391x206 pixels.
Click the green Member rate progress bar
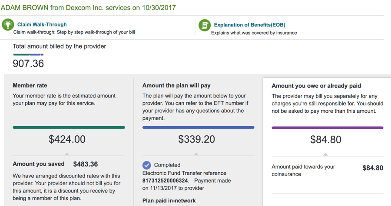(x=69, y=128)
